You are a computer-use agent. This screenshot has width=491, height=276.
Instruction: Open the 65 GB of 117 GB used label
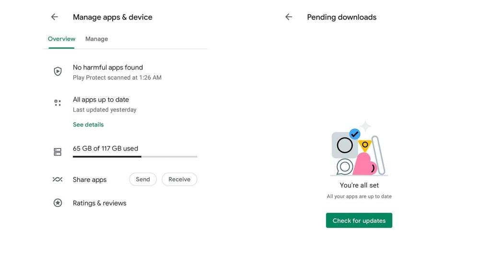105,149
